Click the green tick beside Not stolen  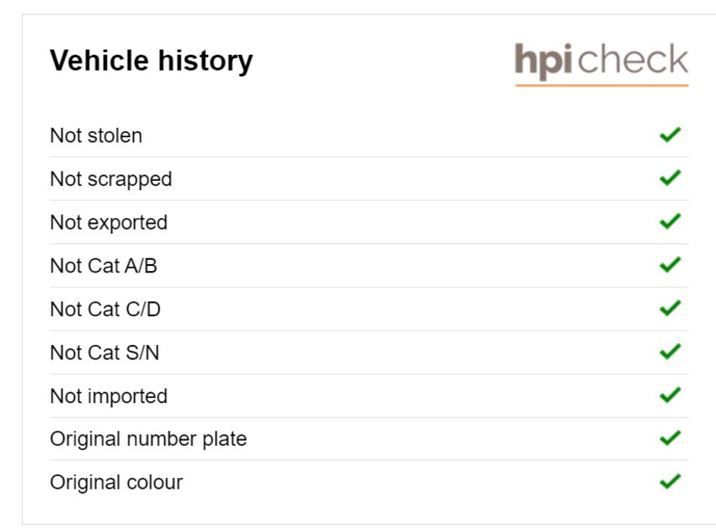point(670,135)
